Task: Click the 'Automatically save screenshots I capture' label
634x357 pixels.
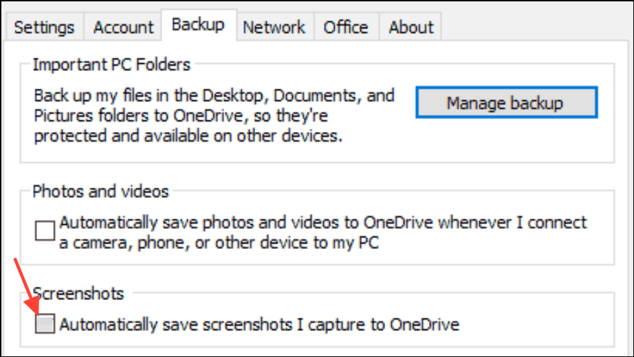Action: (259, 324)
